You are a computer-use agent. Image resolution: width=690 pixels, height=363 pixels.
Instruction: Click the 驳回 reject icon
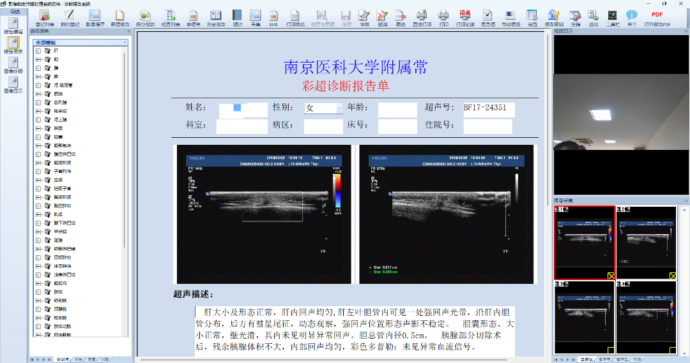pyautogui.click(x=383, y=19)
